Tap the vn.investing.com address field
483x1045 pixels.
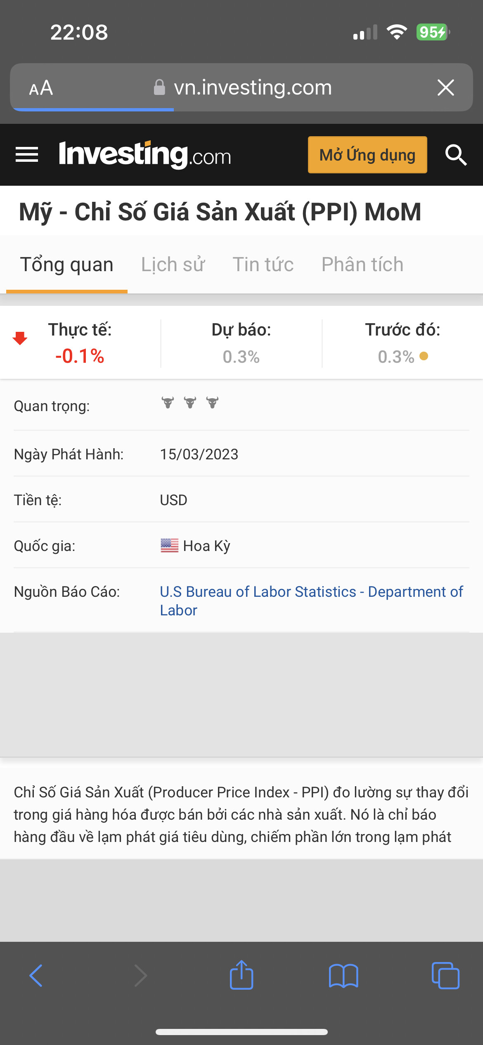[253, 87]
